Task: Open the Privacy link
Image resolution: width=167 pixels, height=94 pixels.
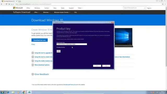Action: (x=33, y=44)
